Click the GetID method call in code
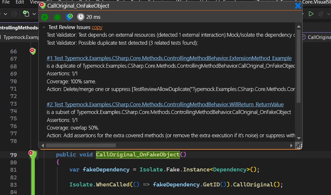The image size is (331, 195). point(211,184)
